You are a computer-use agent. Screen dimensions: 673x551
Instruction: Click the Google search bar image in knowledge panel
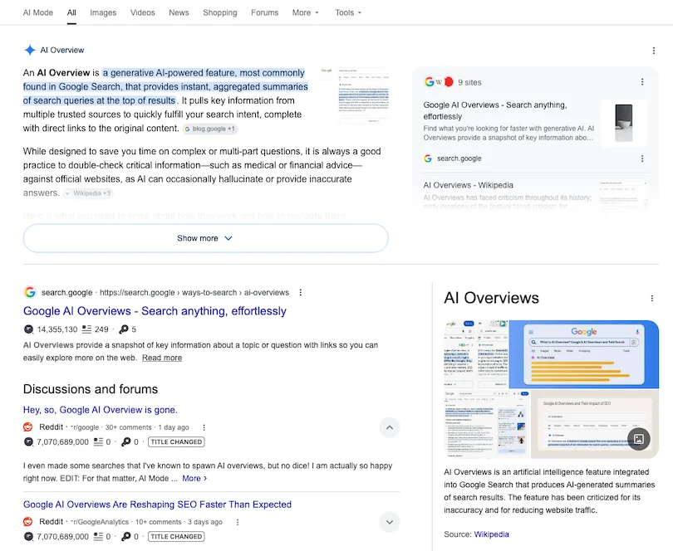(584, 354)
